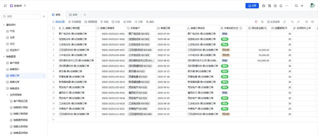This screenshot has height=136, width=318.
Task: Click the pin icon next to 进销存
Action: coord(25,6)
